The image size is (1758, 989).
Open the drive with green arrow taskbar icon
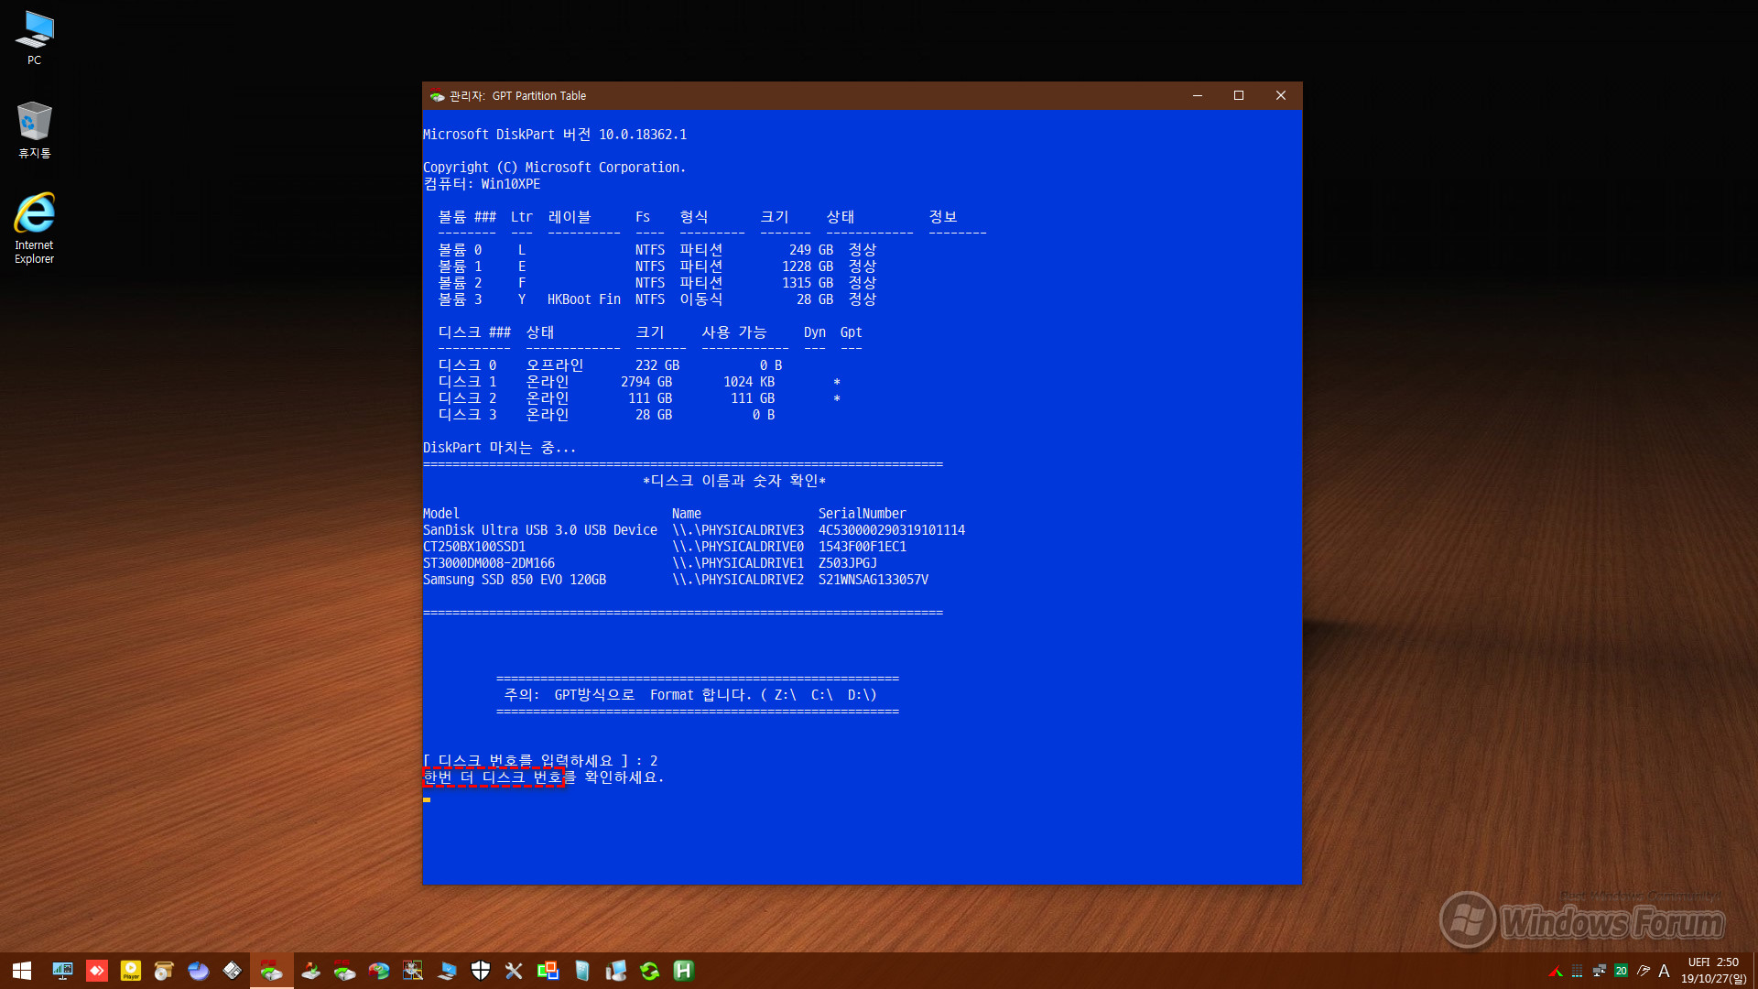345,971
